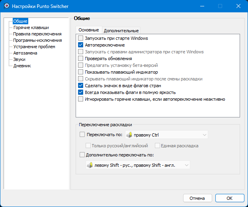The image size is (248, 207).
Task: Click the keyboard icon beside правому Ctrl
Action: click(129, 135)
